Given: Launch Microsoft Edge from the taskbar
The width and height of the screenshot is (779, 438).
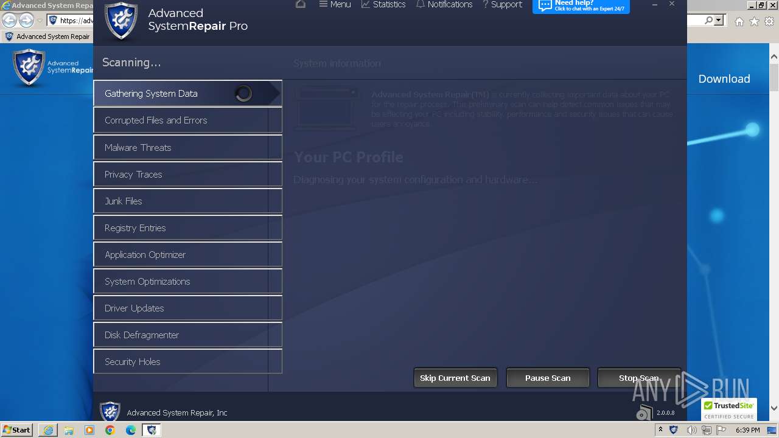Looking at the screenshot, I should point(130,430).
